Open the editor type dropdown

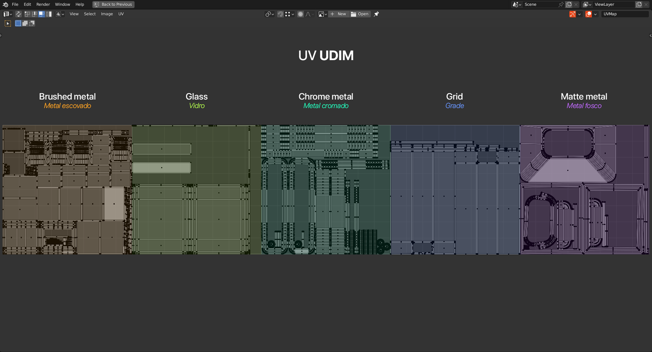7,14
